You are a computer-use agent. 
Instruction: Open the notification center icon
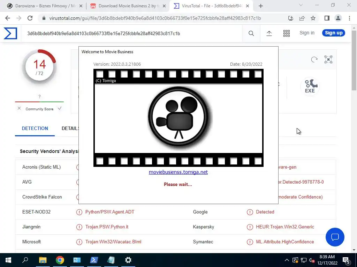(x=346, y=260)
